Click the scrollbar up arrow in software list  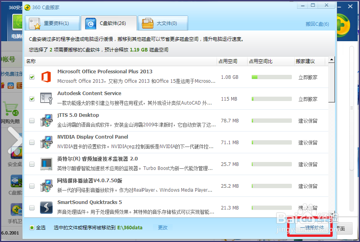(331, 60)
